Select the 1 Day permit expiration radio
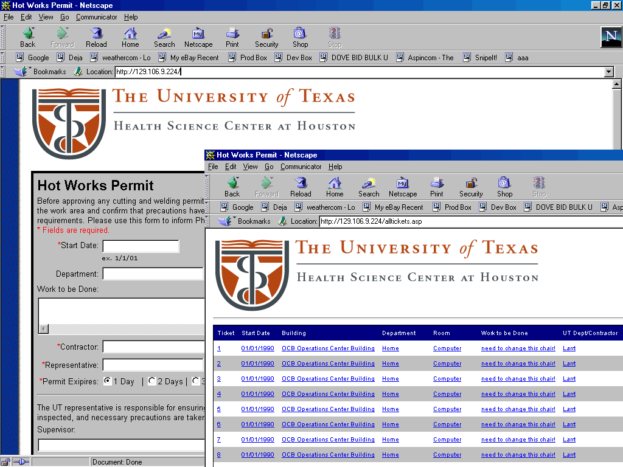The image size is (623, 467). pos(108,381)
